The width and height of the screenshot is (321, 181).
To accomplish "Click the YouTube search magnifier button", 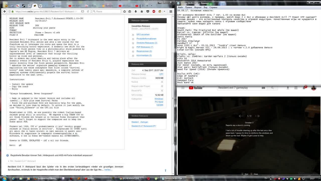I will click(272, 88).
